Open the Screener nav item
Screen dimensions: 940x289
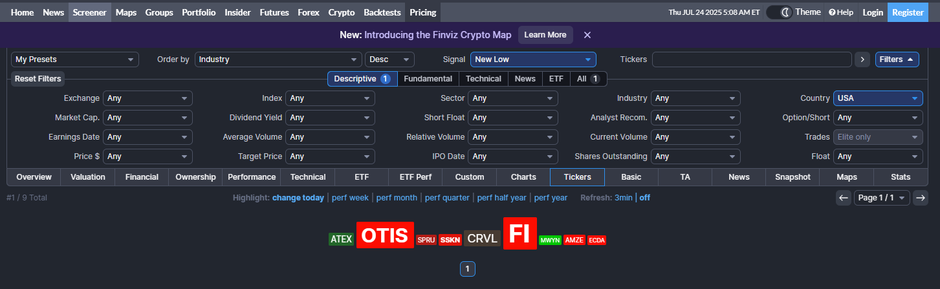90,12
